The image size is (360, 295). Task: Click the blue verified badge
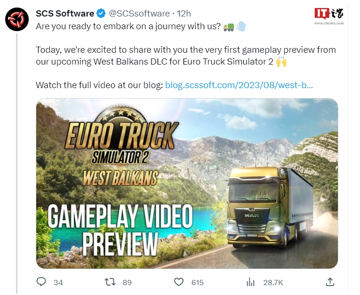[x=101, y=13]
